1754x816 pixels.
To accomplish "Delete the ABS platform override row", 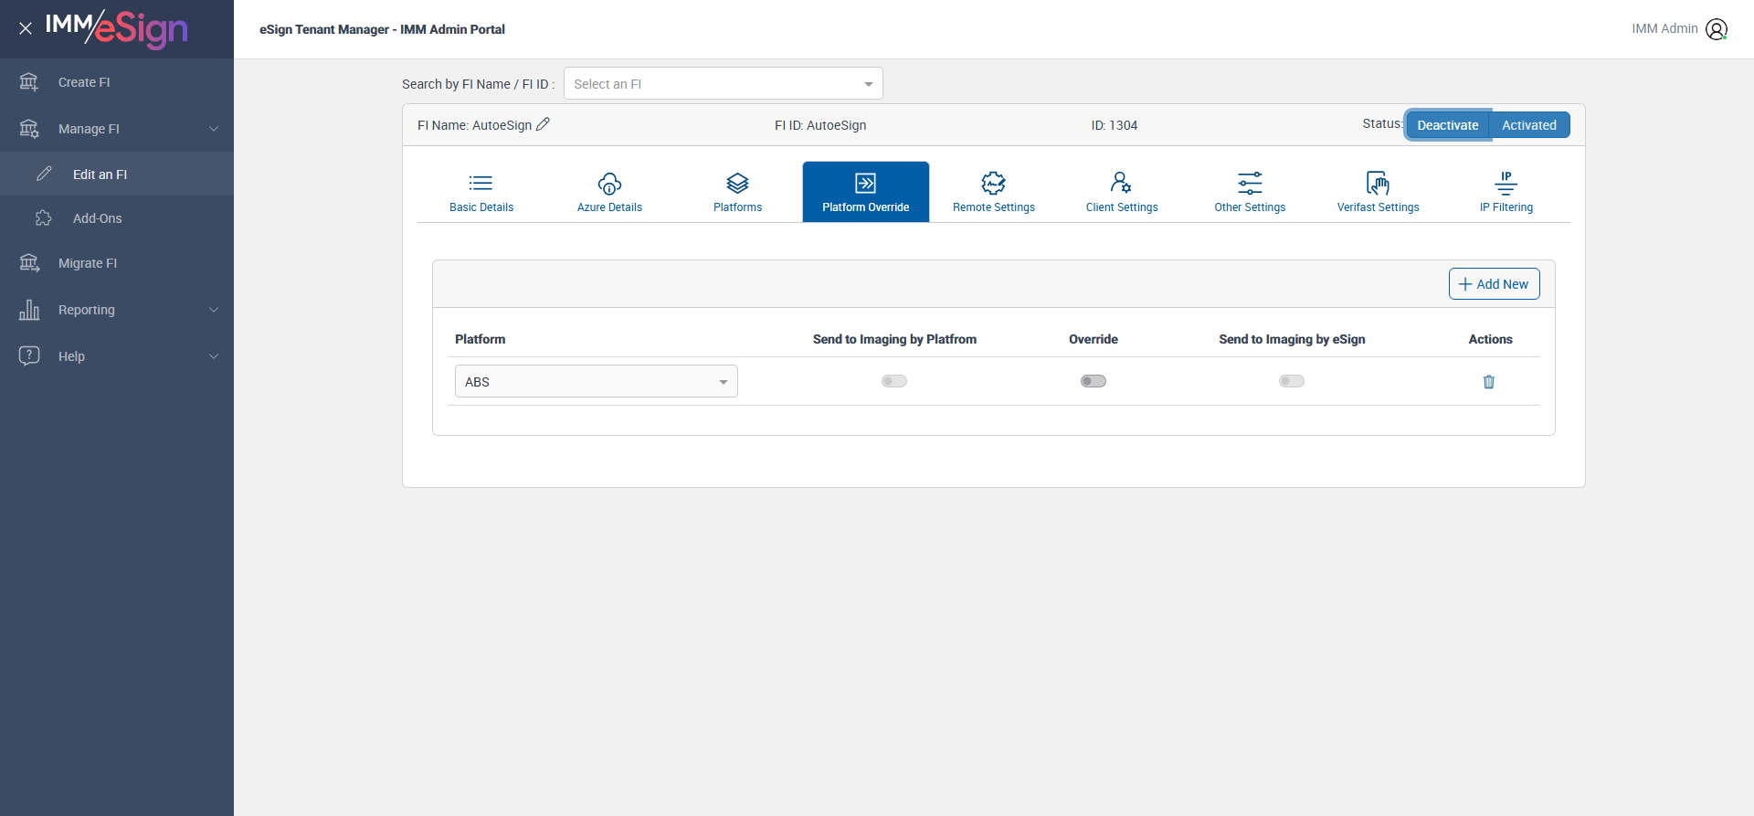I will pos(1489,382).
